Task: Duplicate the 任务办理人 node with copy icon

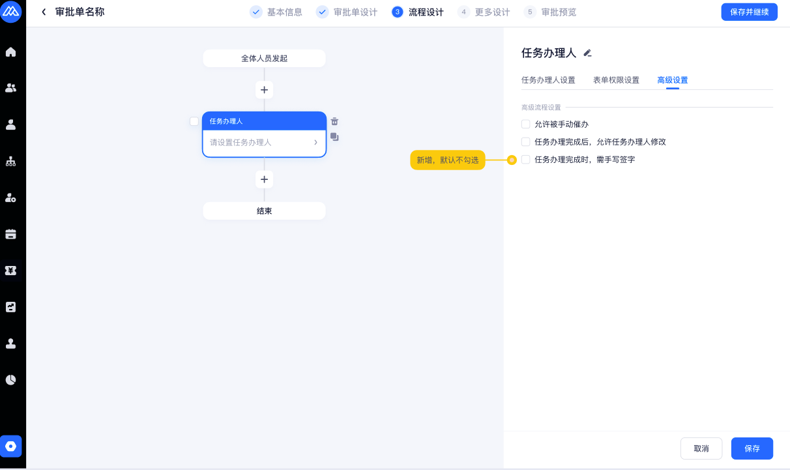Action: [334, 137]
